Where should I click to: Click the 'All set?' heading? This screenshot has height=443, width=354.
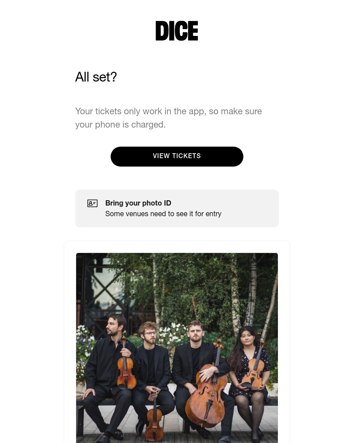point(96,77)
